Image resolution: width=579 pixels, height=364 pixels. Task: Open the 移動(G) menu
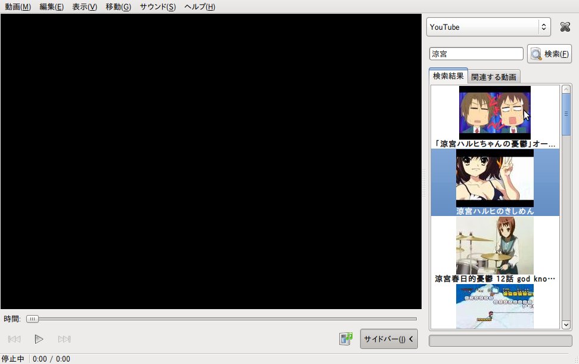[118, 7]
